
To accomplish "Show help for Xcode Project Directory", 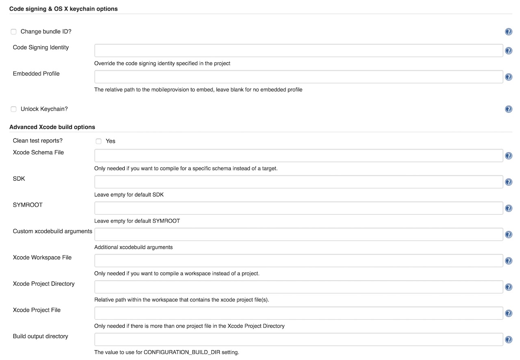I will coord(508,287).
